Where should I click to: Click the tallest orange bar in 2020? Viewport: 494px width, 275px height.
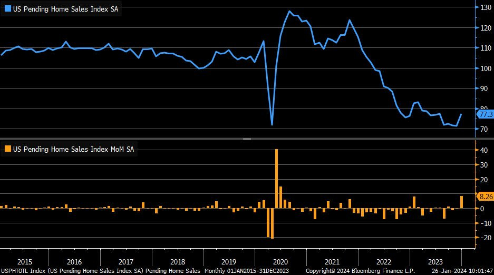pyautogui.click(x=276, y=179)
